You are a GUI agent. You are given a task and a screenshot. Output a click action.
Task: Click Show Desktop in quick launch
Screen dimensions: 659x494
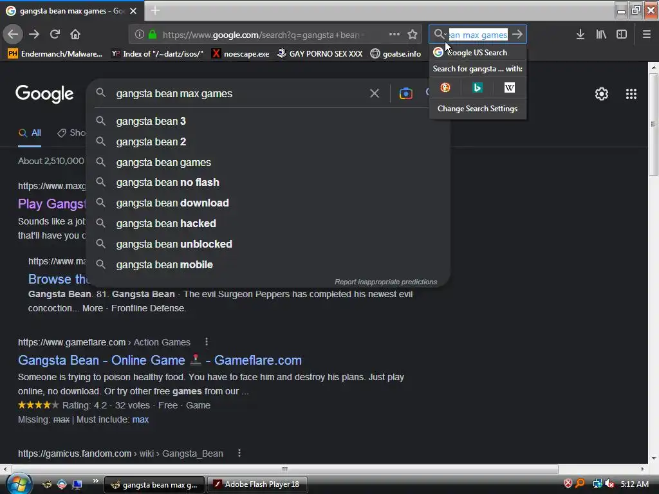pos(77,484)
